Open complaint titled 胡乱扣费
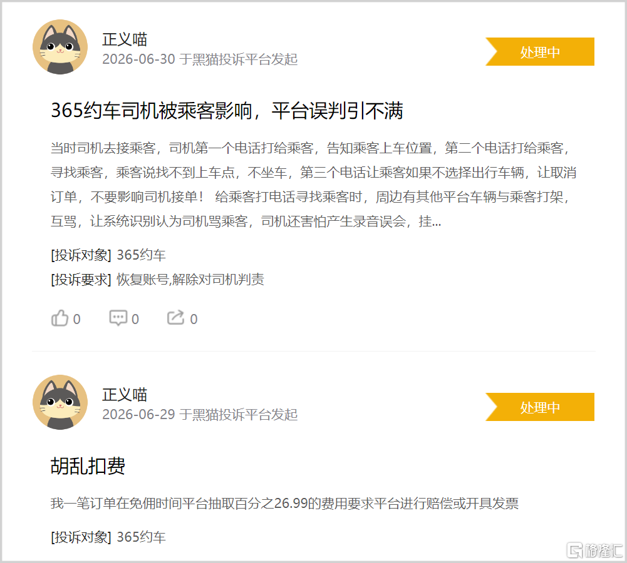Image resolution: width=627 pixels, height=563 pixels. 88,466
